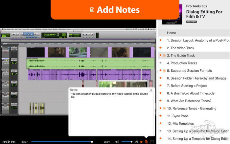Open lesson 4. Production Tracks

coord(182,63)
